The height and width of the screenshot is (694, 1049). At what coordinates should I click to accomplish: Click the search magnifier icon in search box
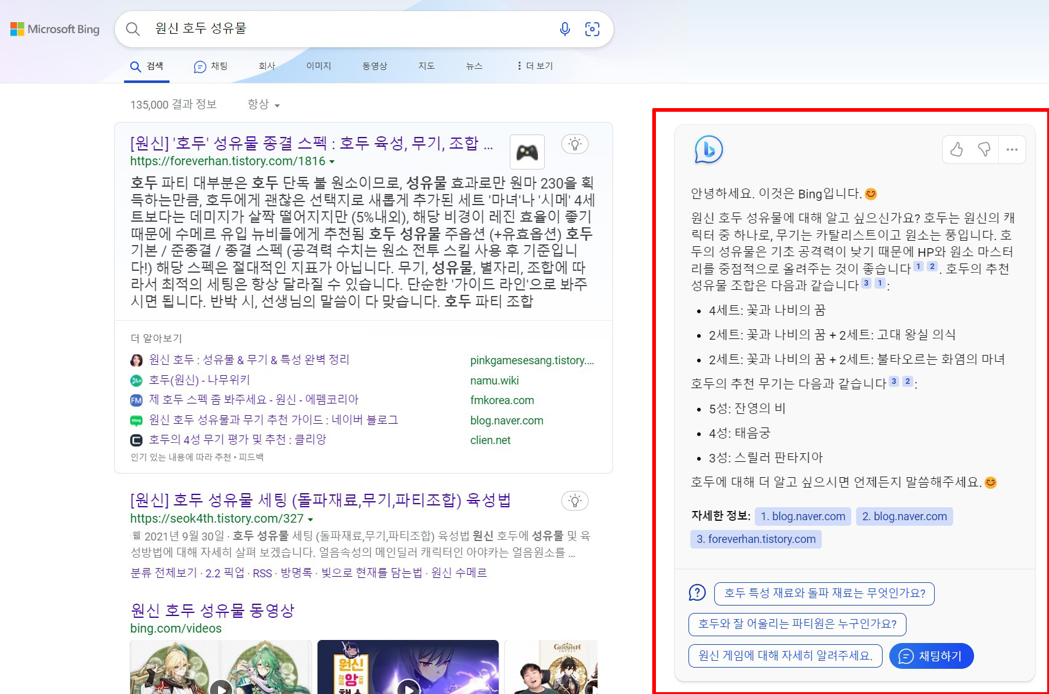coord(133,29)
